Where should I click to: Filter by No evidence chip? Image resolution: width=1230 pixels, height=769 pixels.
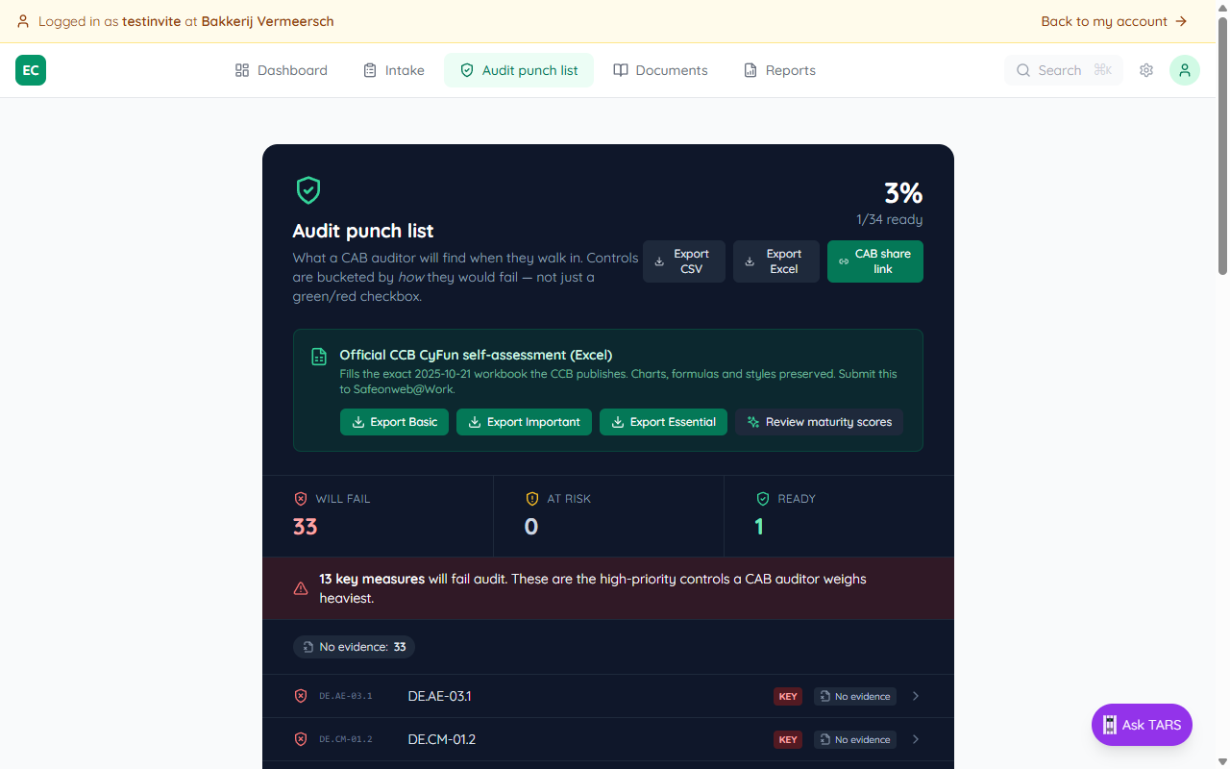[354, 647]
